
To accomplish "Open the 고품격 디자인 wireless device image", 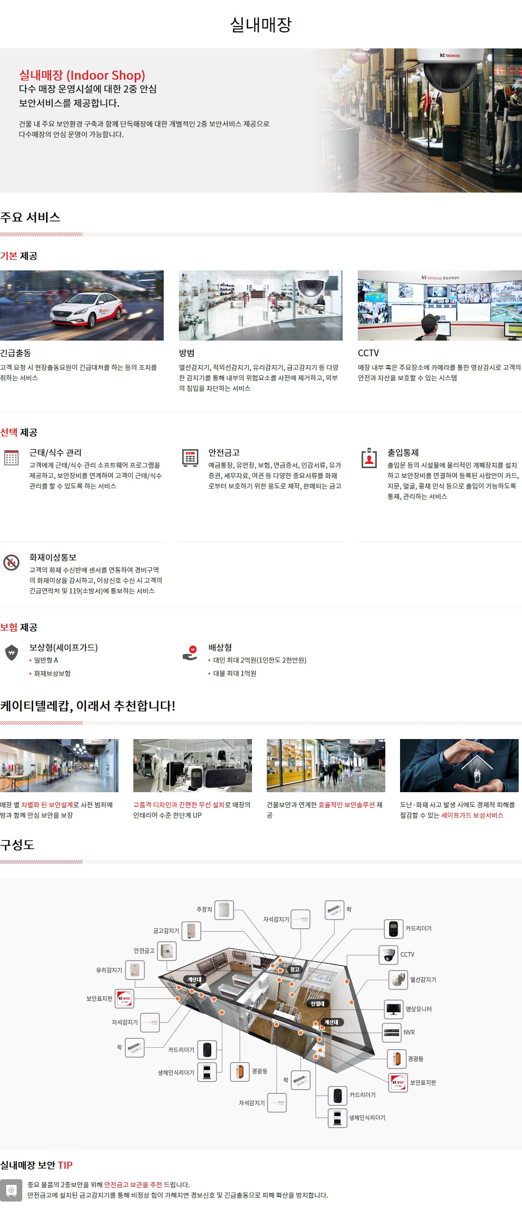I will [x=193, y=766].
